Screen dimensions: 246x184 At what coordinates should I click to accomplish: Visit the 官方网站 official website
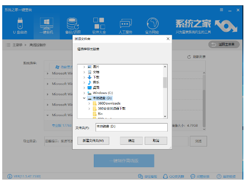coord(152,26)
